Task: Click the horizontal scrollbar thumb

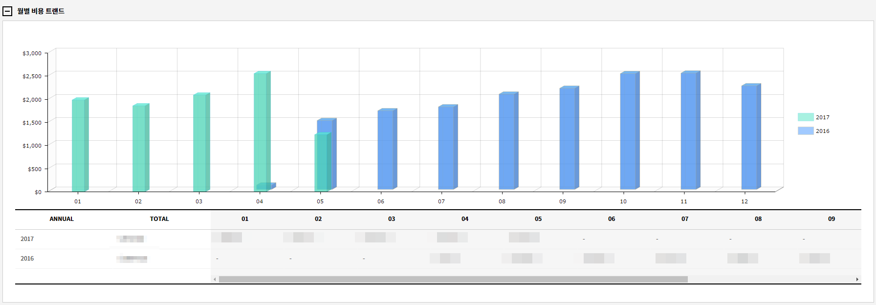Action: (453, 280)
